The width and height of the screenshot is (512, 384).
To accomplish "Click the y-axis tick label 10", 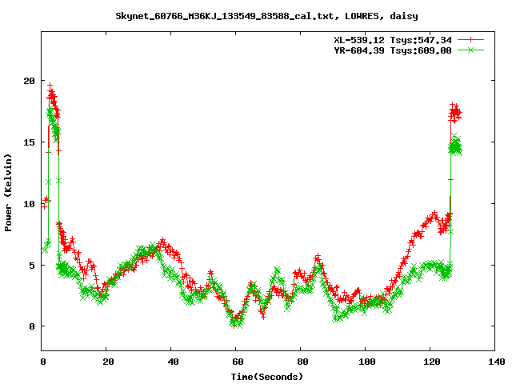I will coord(29,204).
